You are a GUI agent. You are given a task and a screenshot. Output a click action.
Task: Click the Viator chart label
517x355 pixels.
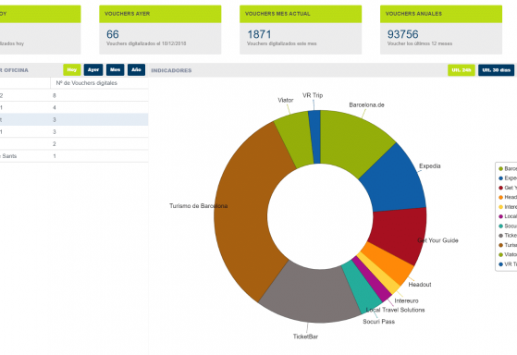click(x=286, y=100)
